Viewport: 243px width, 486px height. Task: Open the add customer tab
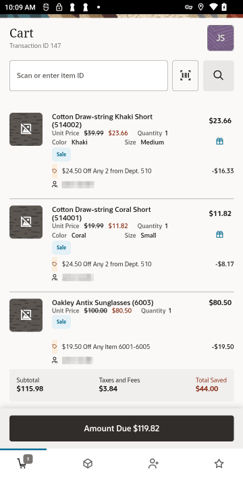coord(153,464)
